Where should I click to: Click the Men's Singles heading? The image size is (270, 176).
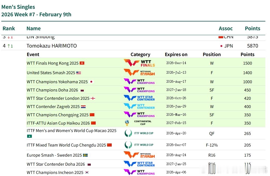(18, 7)
